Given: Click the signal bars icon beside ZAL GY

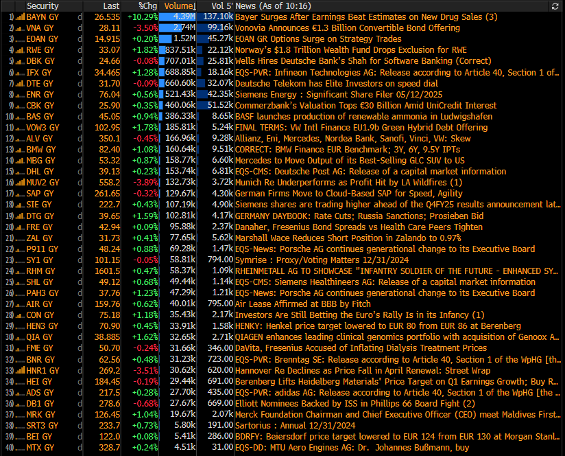Looking at the screenshot, I should click(20, 238).
